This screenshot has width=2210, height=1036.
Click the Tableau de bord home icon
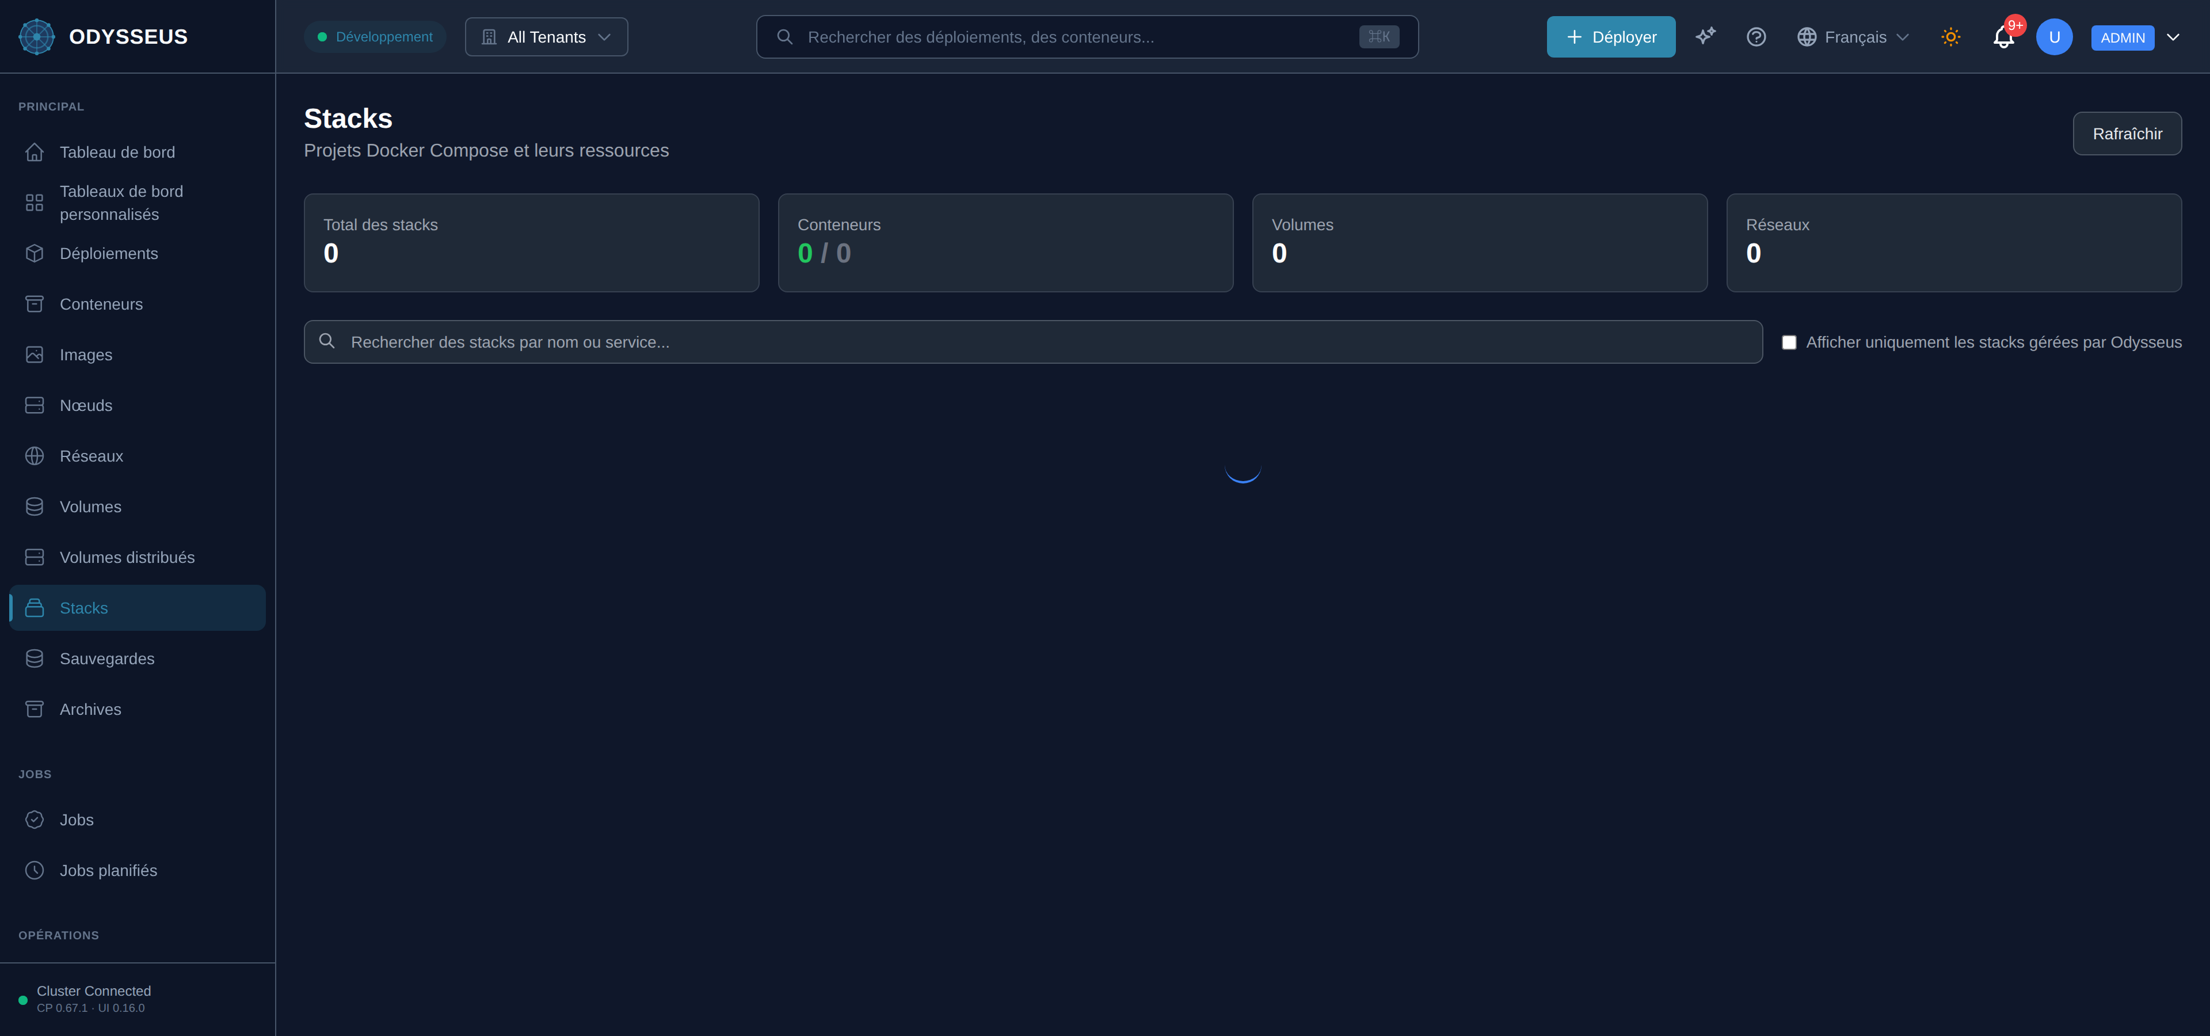point(35,152)
